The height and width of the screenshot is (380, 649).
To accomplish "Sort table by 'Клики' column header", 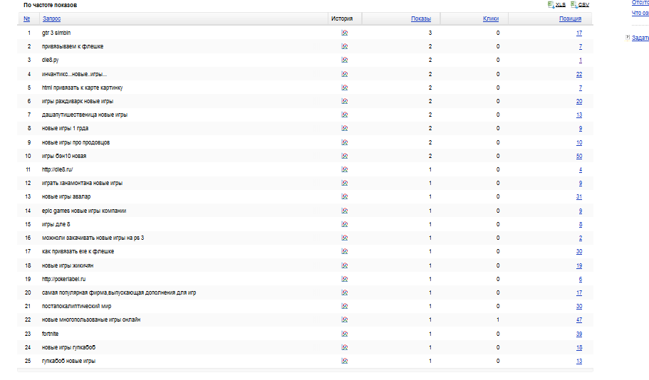I will click(490, 19).
